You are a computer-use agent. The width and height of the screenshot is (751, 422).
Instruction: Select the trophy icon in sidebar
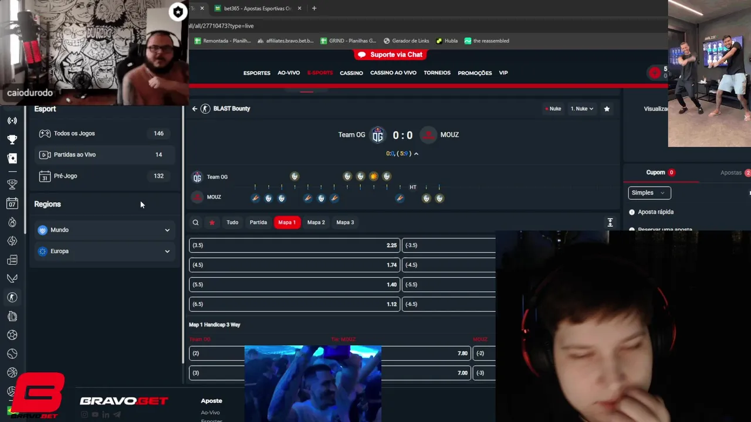[12, 139]
